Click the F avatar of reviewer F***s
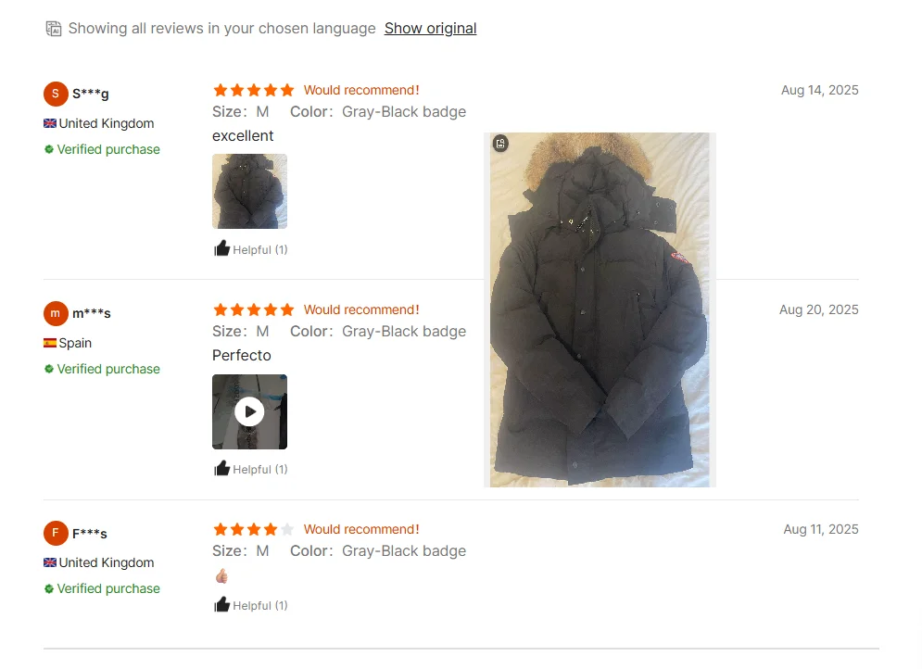The height and width of the screenshot is (669, 922). click(x=56, y=533)
